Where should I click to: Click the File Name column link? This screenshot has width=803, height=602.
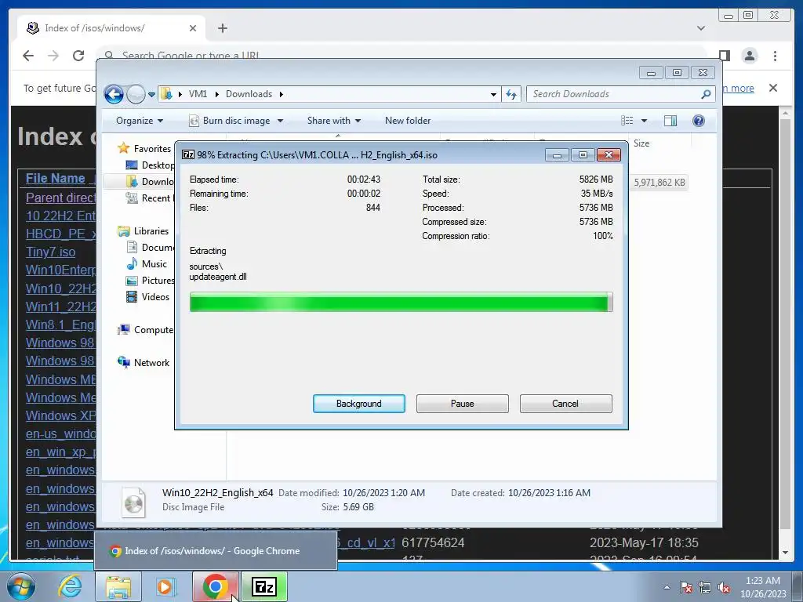pos(56,178)
